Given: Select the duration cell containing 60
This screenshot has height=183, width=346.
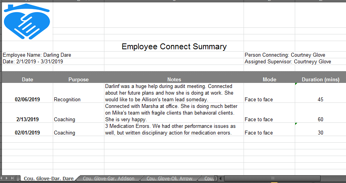Looking at the screenshot, I should (320, 119).
